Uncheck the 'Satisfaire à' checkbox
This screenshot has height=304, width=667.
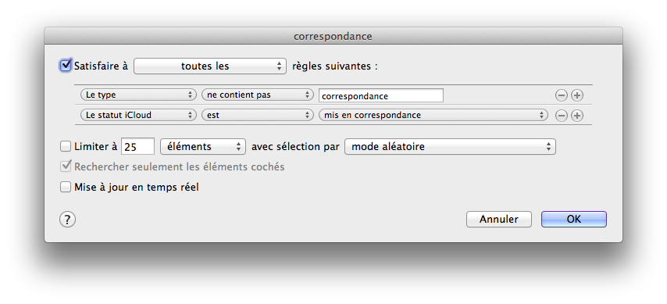(66, 65)
